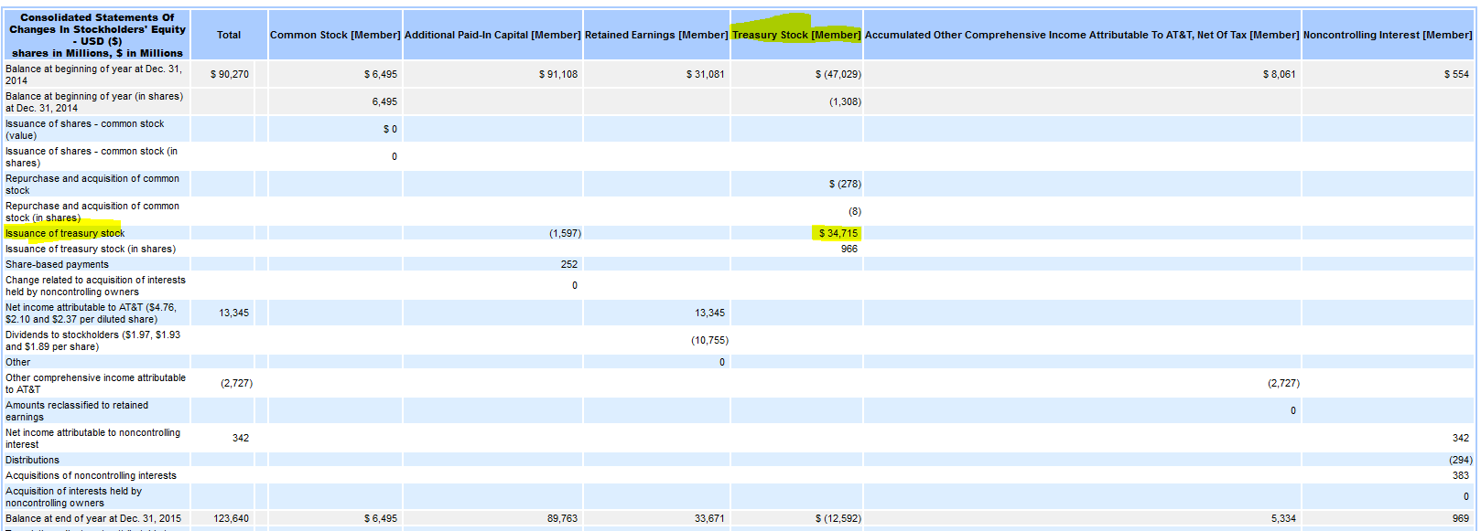Click the Treasury Stock [Member] column header
1481x531 pixels.
[795, 35]
